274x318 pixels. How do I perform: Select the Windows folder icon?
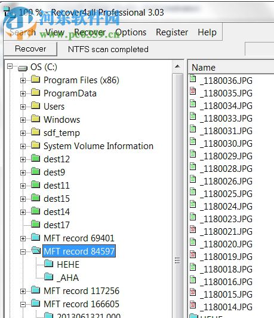coord(36,119)
